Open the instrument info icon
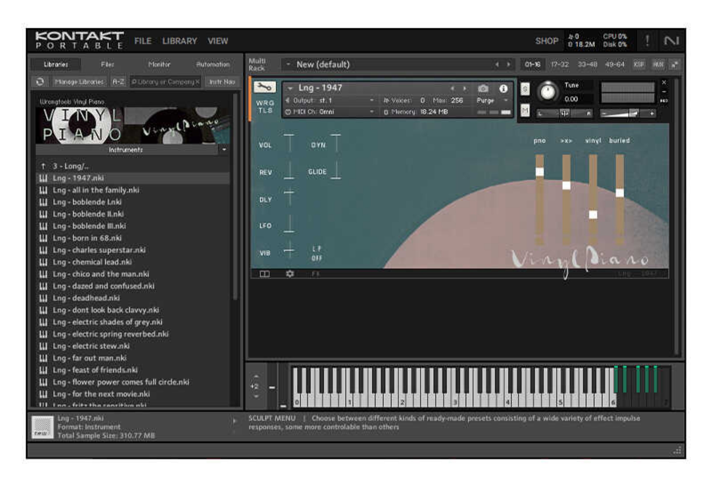This screenshot has width=712, height=484. 503,89
